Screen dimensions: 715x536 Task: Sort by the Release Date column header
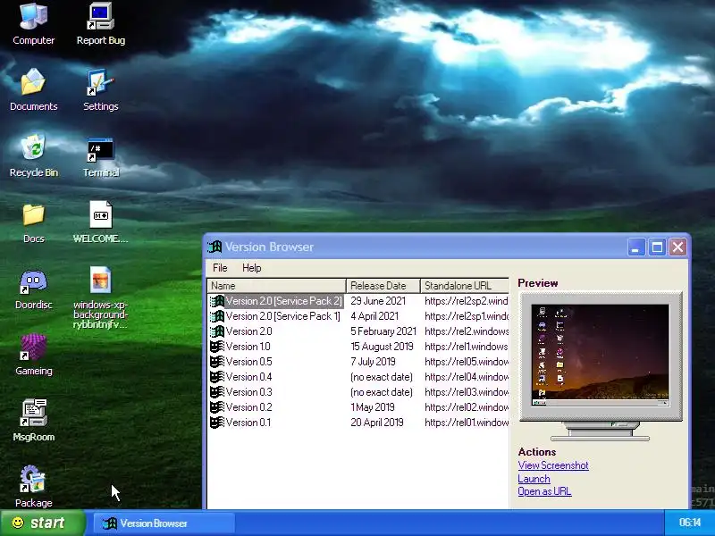383,286
